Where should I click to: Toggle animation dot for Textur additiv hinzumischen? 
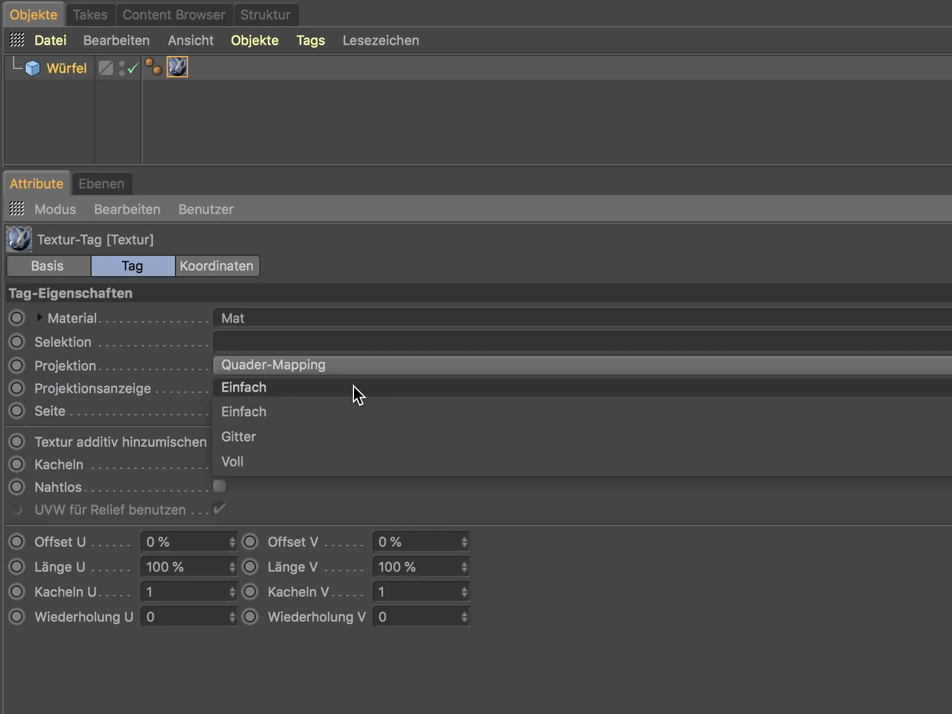(x=17, y=441)
